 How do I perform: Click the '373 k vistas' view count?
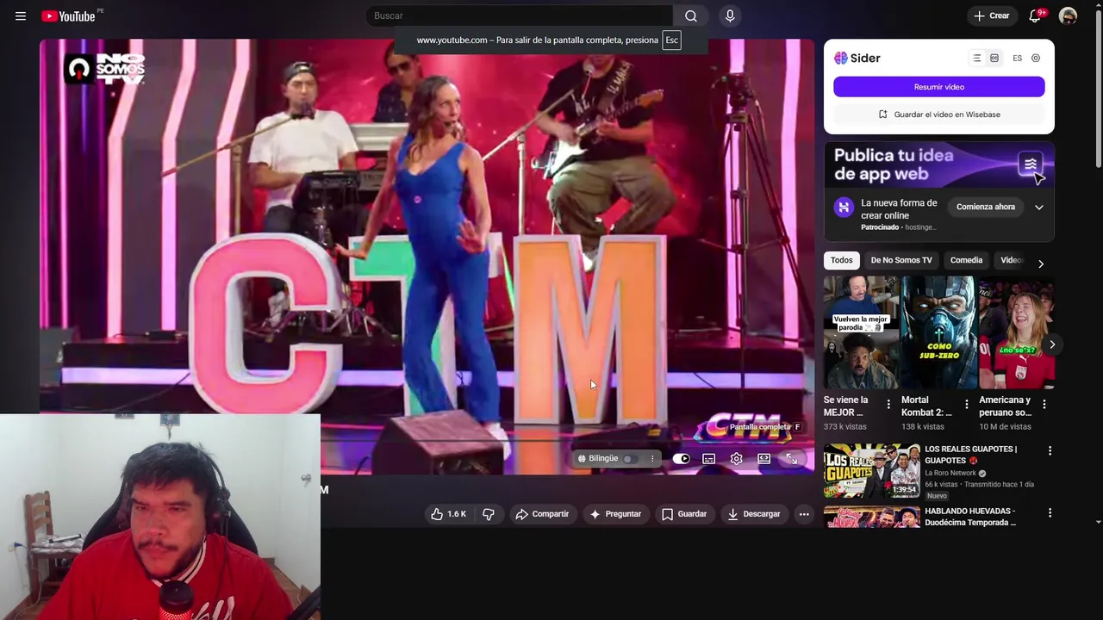845,426
